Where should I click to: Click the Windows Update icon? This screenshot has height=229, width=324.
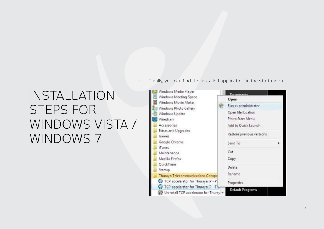pyautogui.click(x=155, y=114)
